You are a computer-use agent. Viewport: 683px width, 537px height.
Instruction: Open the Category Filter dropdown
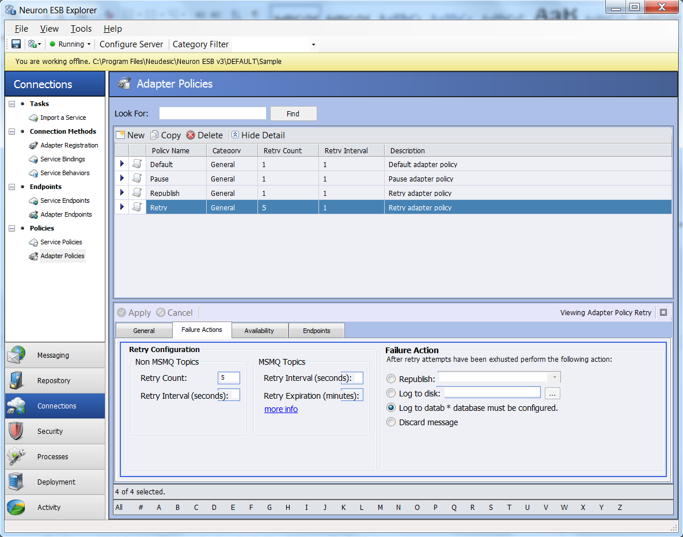[x=313, y=44]
